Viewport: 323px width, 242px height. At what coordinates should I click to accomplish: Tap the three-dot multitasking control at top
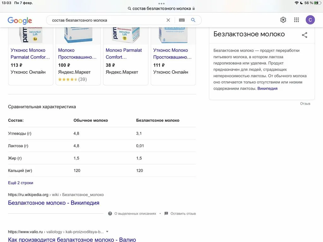pyautogui.click(x=161, y=3)
